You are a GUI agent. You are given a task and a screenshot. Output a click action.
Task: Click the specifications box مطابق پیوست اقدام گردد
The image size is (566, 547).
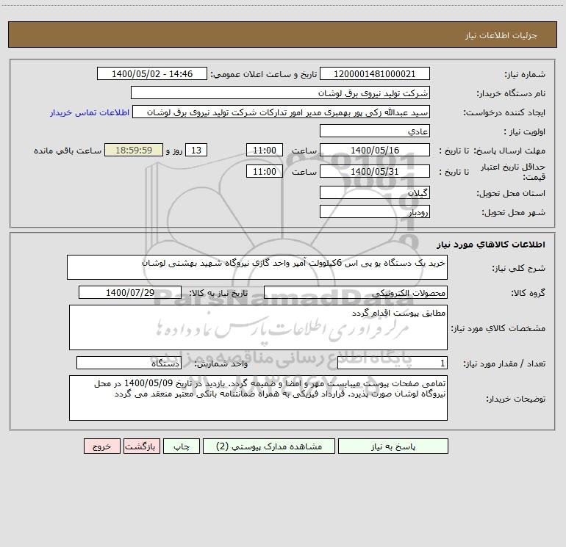click(258, 327)
